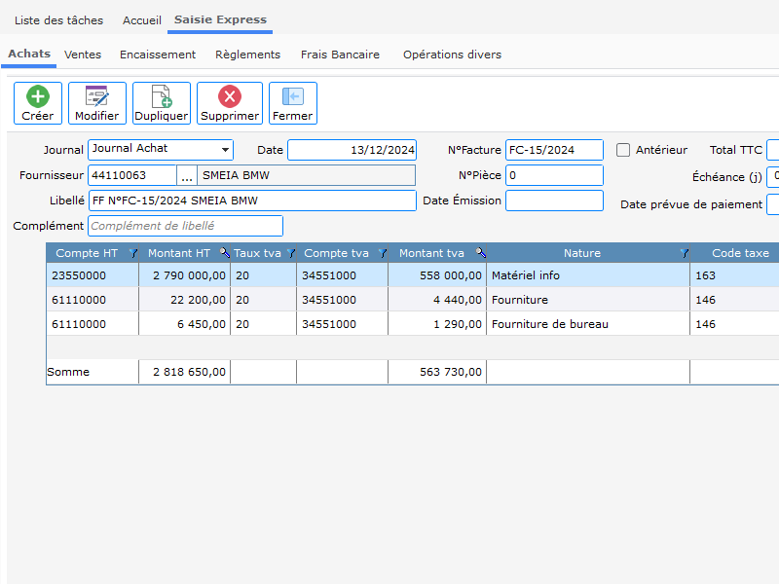
Task: Click the Date Émission field
Action: tap(554, 201)
